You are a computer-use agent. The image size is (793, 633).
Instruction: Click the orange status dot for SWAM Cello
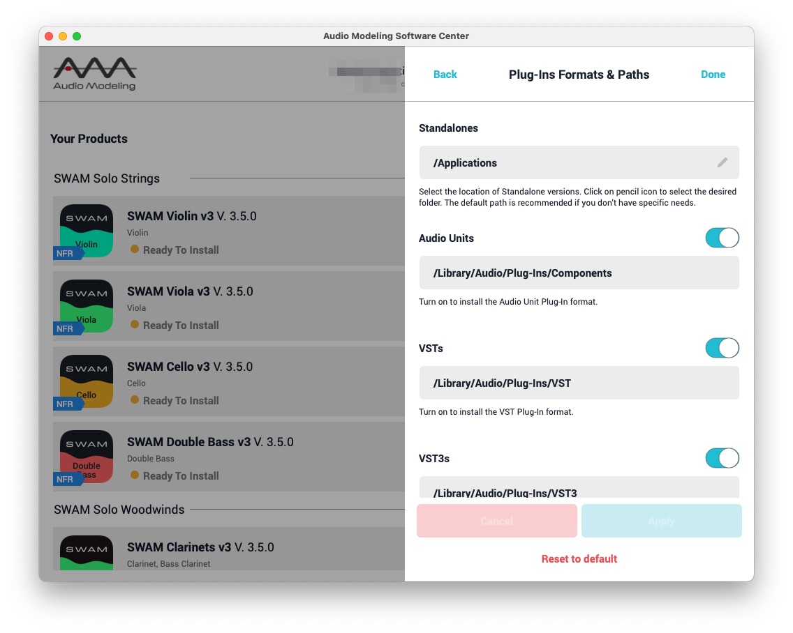[135, 399]
